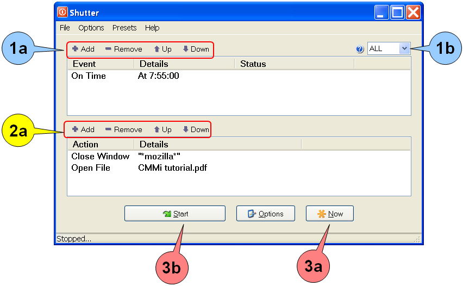Open the File menu
Image resolution: width=463 pixels, height=286 pixels.
point(65,28)
